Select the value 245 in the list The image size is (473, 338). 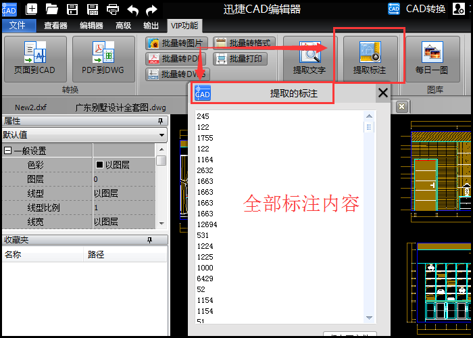click(x=203, y=116)
